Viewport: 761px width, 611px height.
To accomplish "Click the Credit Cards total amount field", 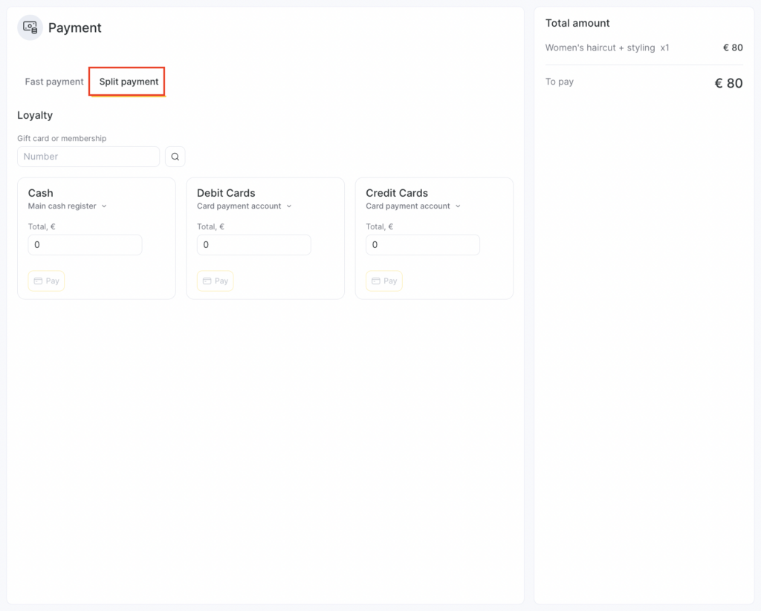I will pyautogui.click(x=422, y=245).
